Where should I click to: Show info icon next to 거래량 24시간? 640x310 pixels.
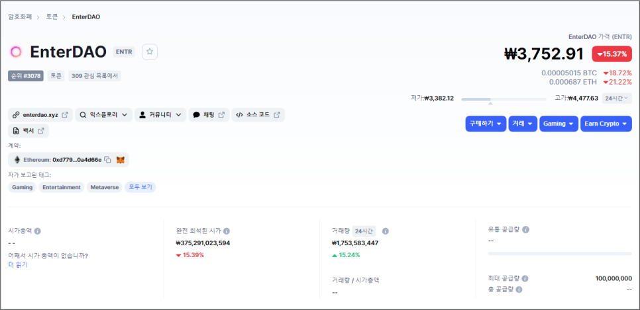point(386,231)
